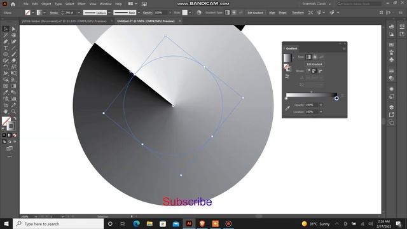Click Transform in control bar
This screenshot has width=407, height=229.
coord(298,13)
